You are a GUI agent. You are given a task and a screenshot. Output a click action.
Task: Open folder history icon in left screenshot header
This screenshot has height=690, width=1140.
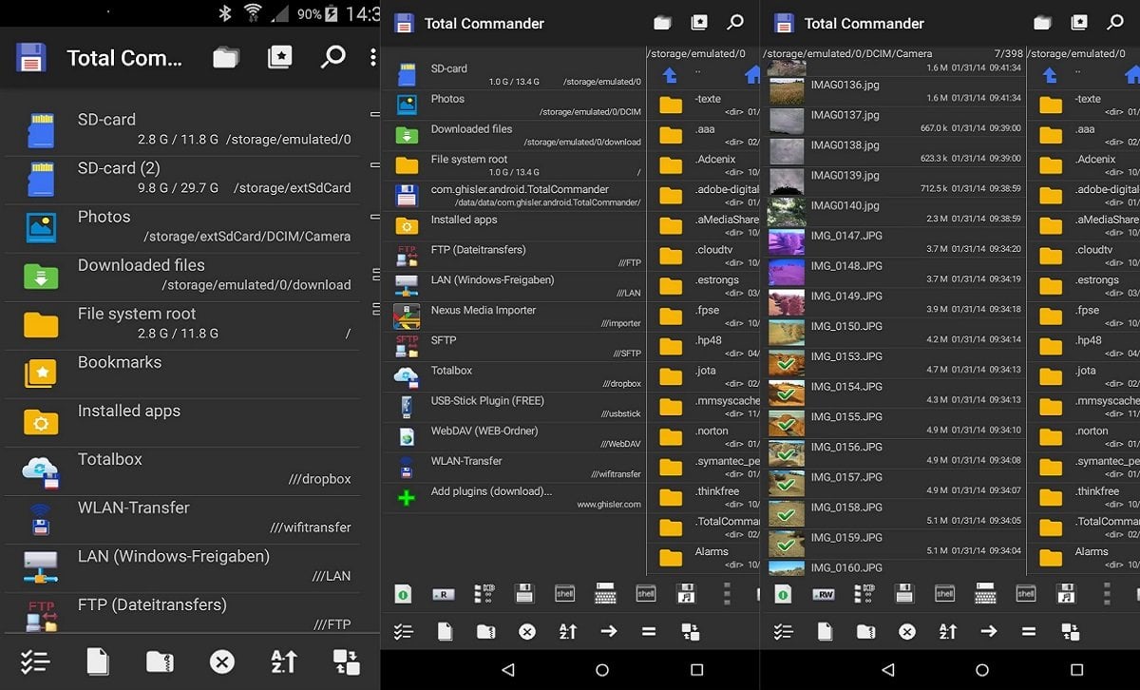pyautogui.click(x=226, y=58)
